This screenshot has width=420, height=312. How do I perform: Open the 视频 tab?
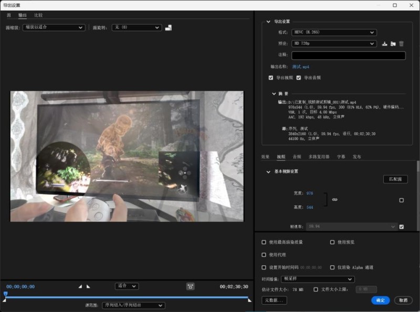[x=281, y=157]
